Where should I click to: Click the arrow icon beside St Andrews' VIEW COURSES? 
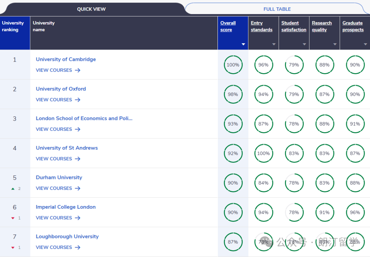[x=78, y=159]
